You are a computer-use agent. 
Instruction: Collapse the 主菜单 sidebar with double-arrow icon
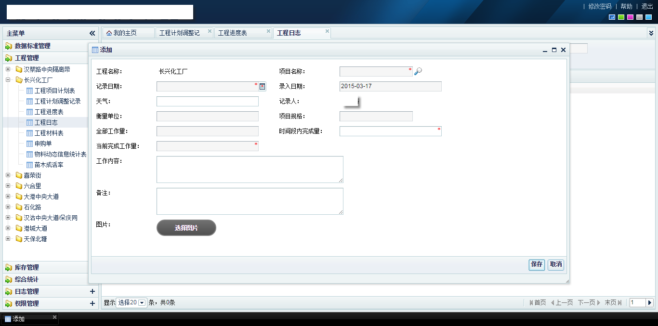(x=92, y=33)
